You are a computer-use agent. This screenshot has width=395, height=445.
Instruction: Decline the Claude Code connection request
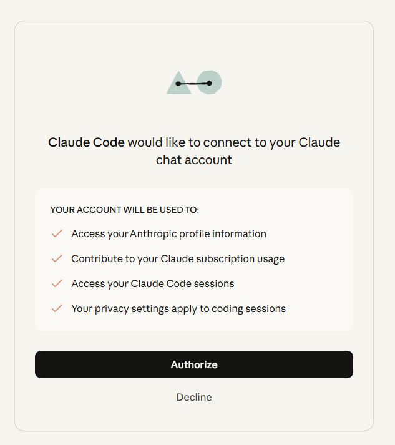pyautogui.click(x=194, y=397)
